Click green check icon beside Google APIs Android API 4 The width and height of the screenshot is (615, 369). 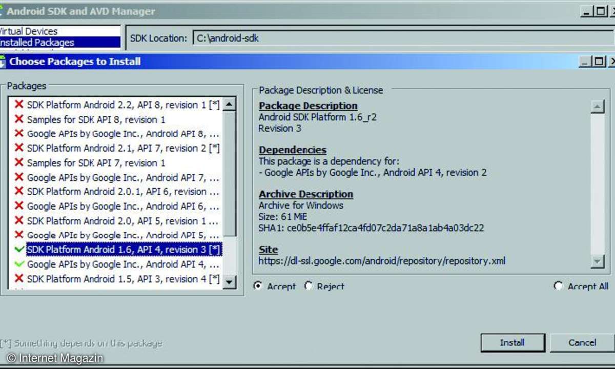(19, 264)
